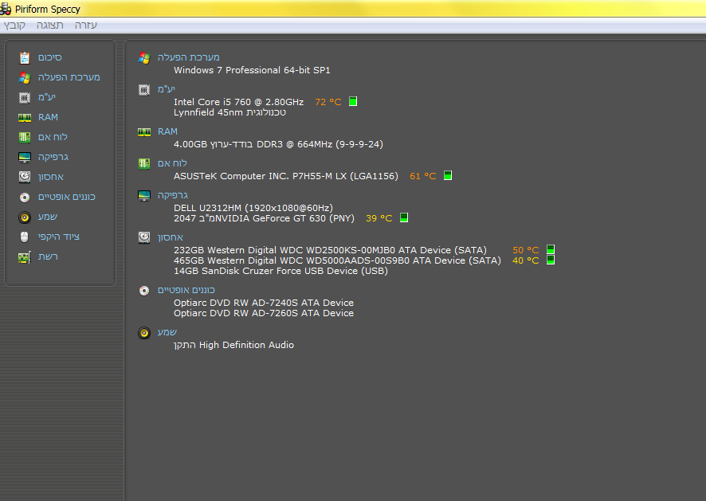706x501 pixels.
Task: Open the RAM memory stick sidebar icon
Action: 25,118
